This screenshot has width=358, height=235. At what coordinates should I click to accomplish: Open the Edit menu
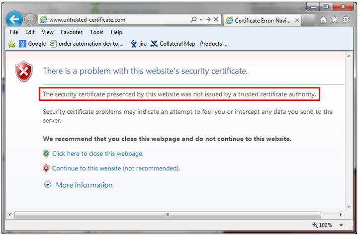click(30, 32)
